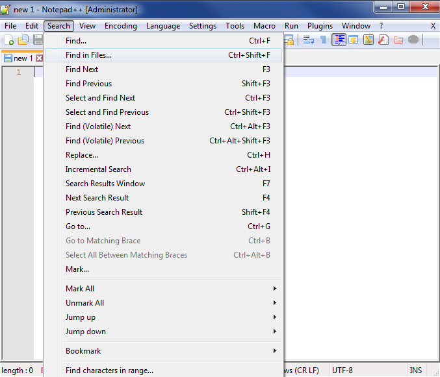Click the UTF-8 encoding in status bar
This screenshot has height=377, width=440.
tap(342, 371)
